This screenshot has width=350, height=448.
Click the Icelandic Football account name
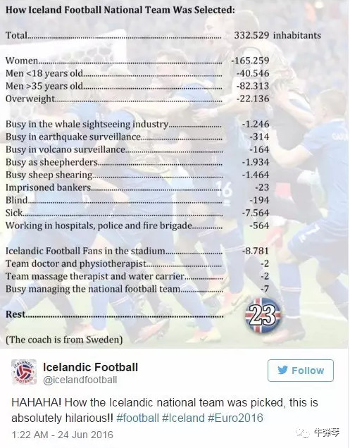coord(90,367)
